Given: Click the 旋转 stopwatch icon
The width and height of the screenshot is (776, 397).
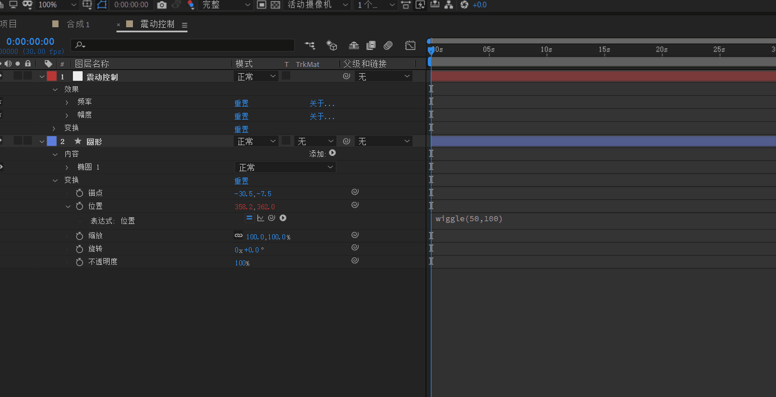Looking at the screenshot, I should [80, 249].
